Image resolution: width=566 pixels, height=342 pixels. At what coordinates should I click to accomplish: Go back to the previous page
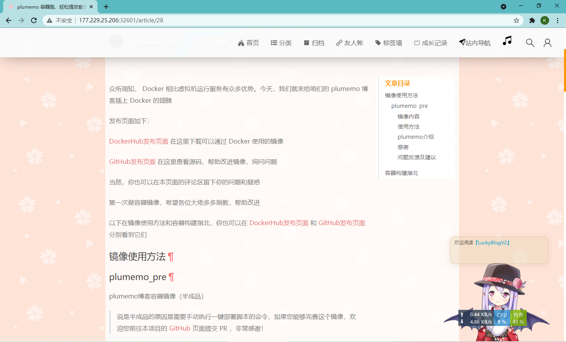click(x=9, y=20)
